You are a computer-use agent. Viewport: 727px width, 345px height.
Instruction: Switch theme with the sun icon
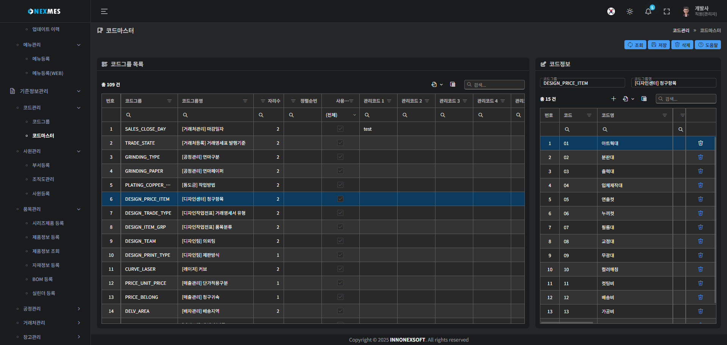click(x=630, y=11)
